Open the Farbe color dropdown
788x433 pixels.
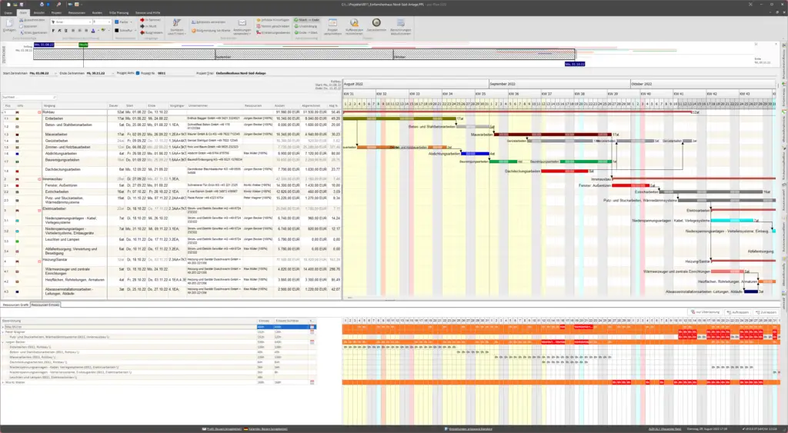pos(131,22)
